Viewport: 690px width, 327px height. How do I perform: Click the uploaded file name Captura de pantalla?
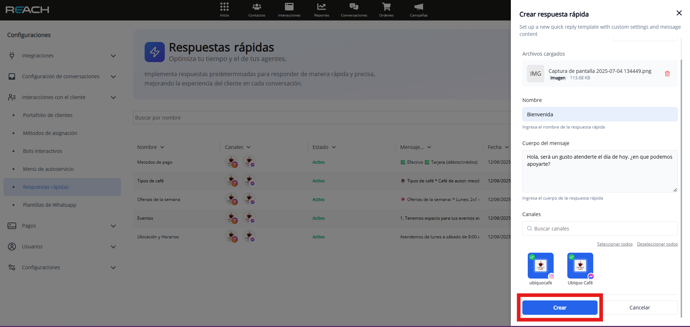[600, 71]
